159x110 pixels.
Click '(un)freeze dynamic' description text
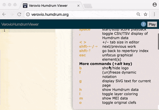119,72
